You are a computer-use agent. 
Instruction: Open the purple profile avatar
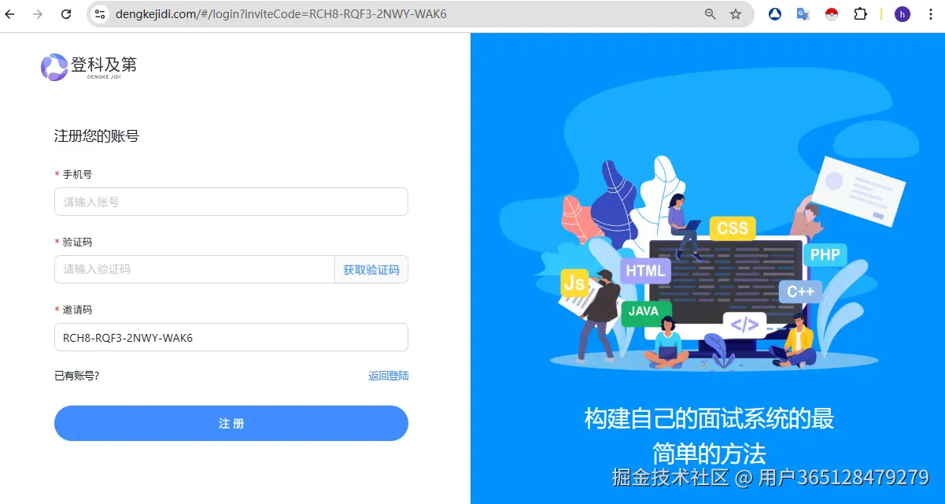point(903,14)
